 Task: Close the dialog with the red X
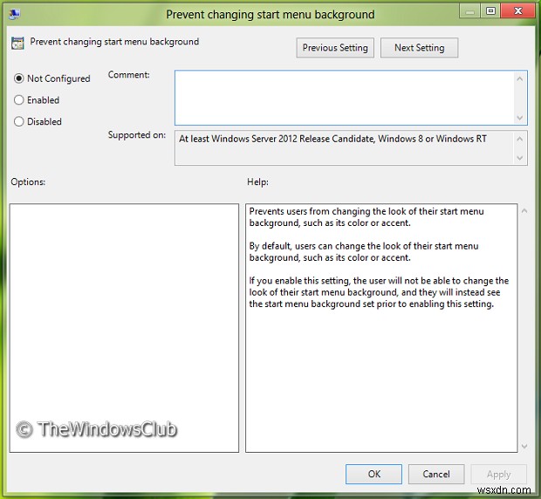pyautogui.click(x=518, y=11)
